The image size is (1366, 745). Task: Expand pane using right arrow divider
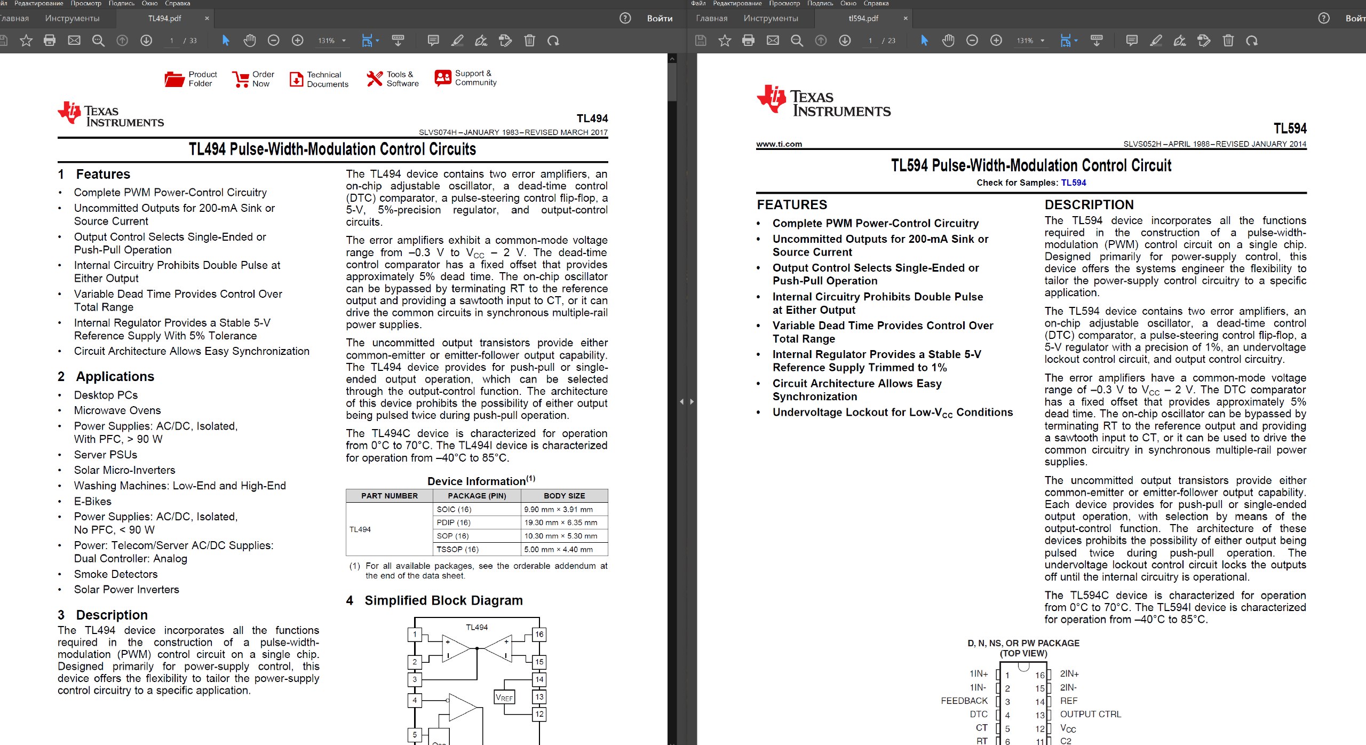[692, 401]
